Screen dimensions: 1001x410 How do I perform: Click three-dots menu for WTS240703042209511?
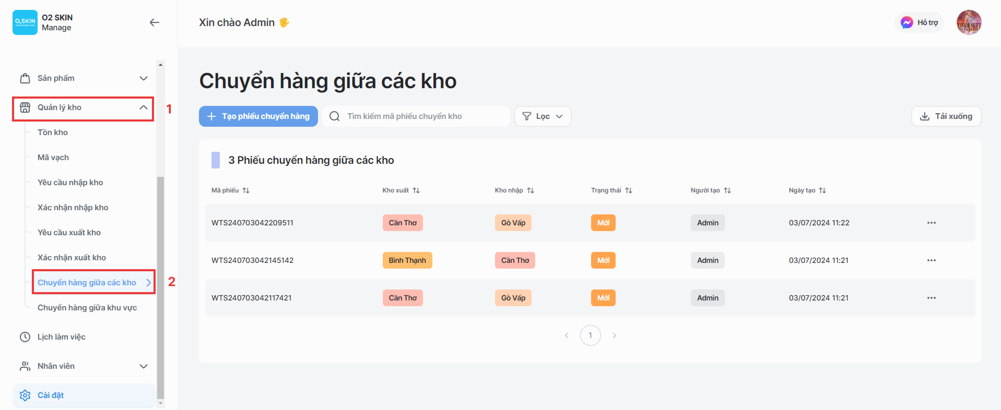click(931, 223)
